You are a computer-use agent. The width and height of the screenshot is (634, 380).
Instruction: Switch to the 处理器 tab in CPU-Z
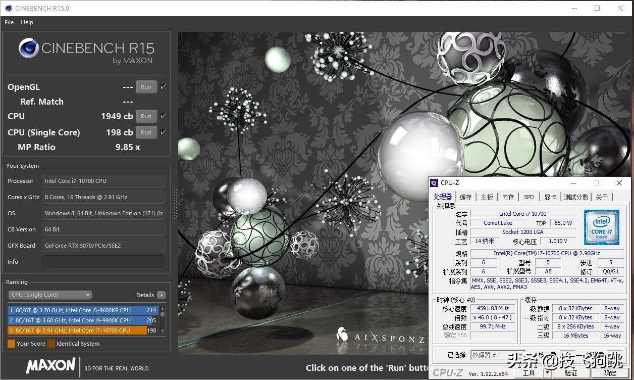tap(443, 197)
